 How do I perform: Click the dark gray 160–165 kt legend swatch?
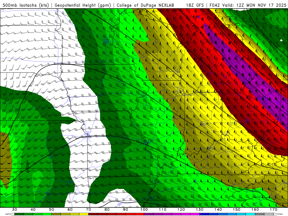click(x=260, y=214)
